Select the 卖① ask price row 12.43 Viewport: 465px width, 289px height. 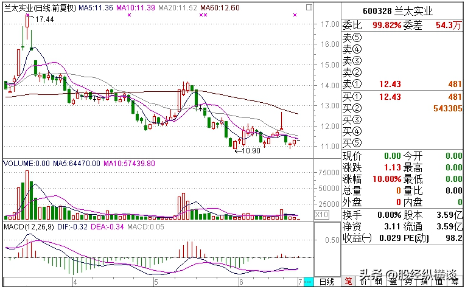pos(390,83)
